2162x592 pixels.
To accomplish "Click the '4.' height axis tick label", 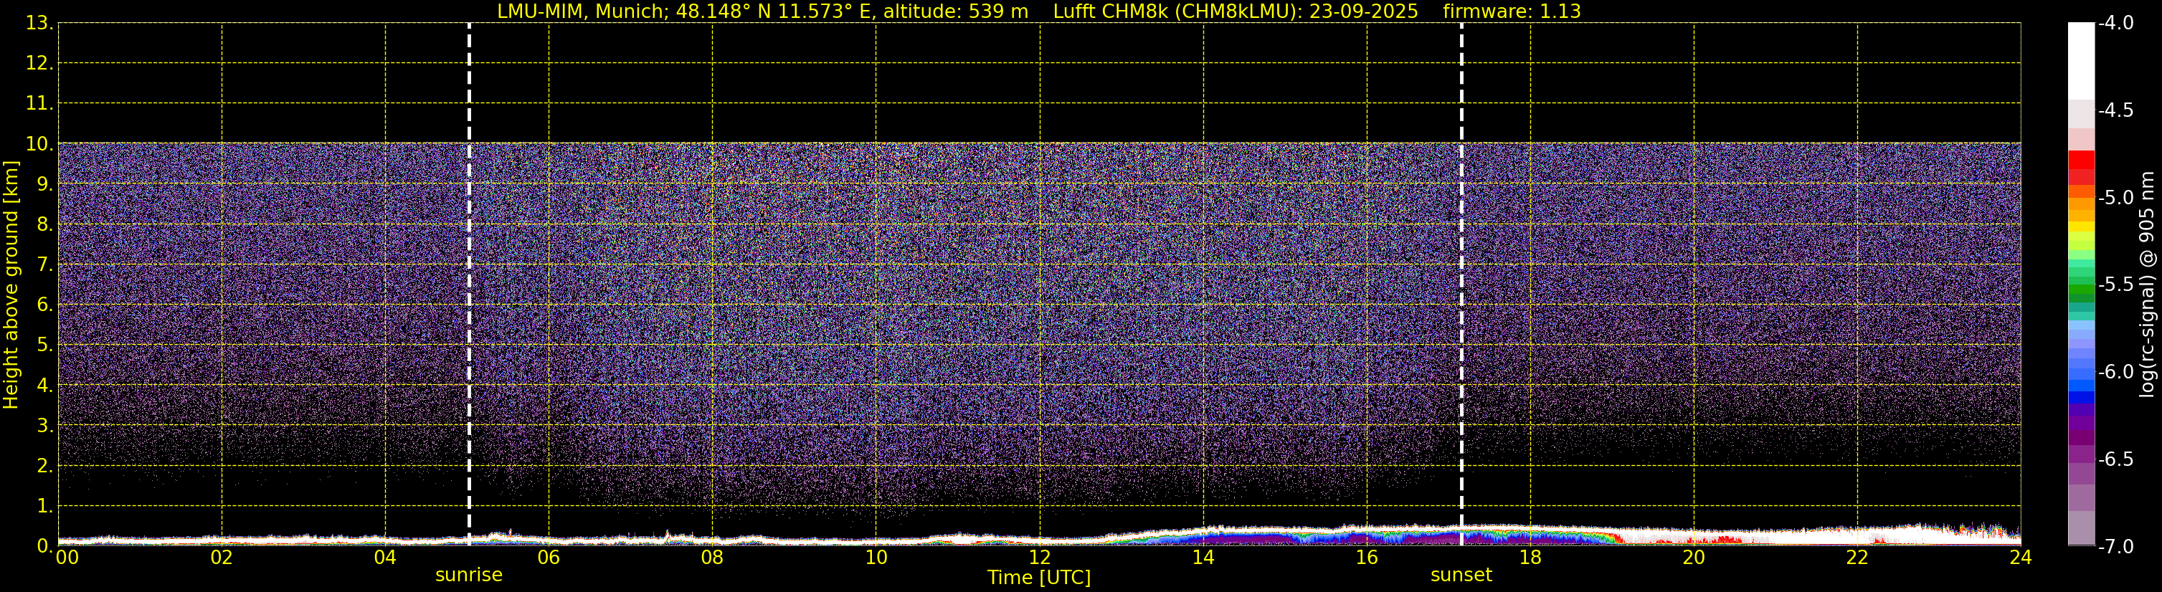I will coord(44,386).
